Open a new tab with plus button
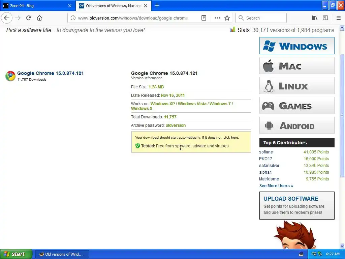Image resolution: width=345 pixels, height=259 pixels. 157,5
